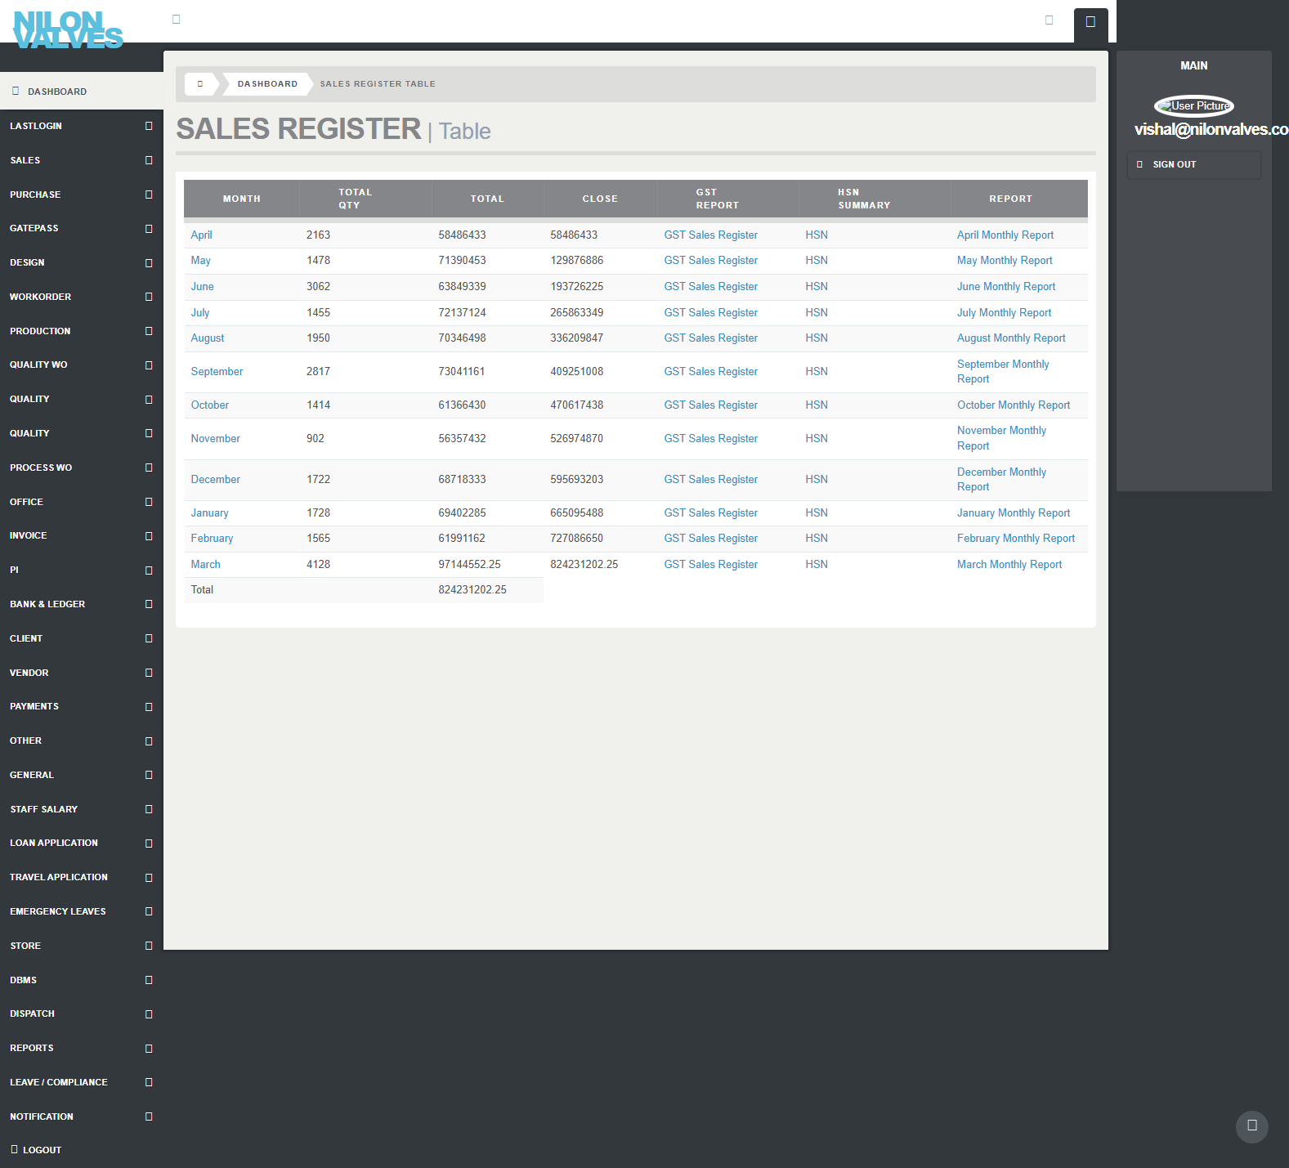Viewport: 1289px width, 1168px height.
Task: Click the icon left of the highlighted top-right icon
Action: [1049, 20]
